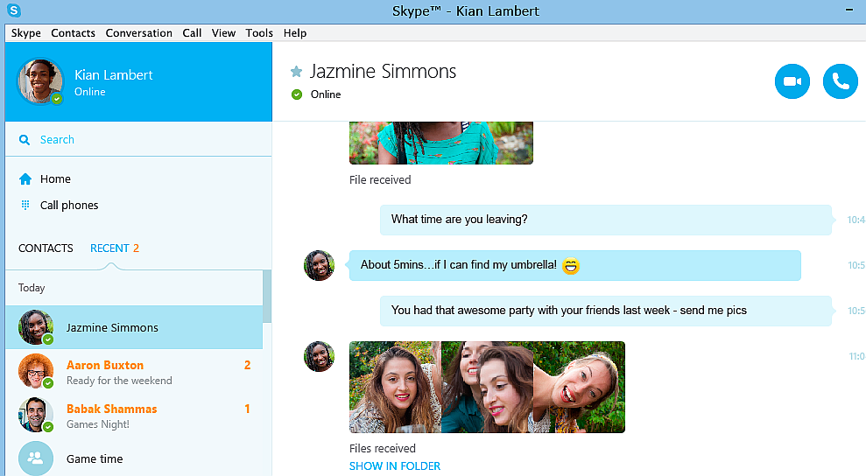Click the contact list scrollbar
This screenshot has width=866, height=476.
tap(267, 297)
